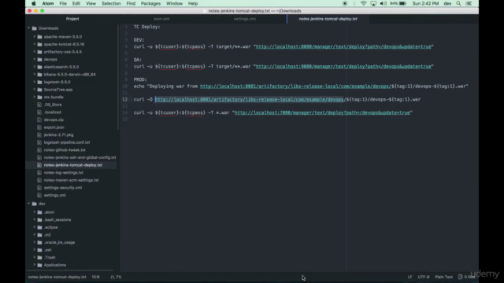The image size is (504, 283).
Task: Expand the elasticsearch-5.5.0 folder
Action: (35, 67)
